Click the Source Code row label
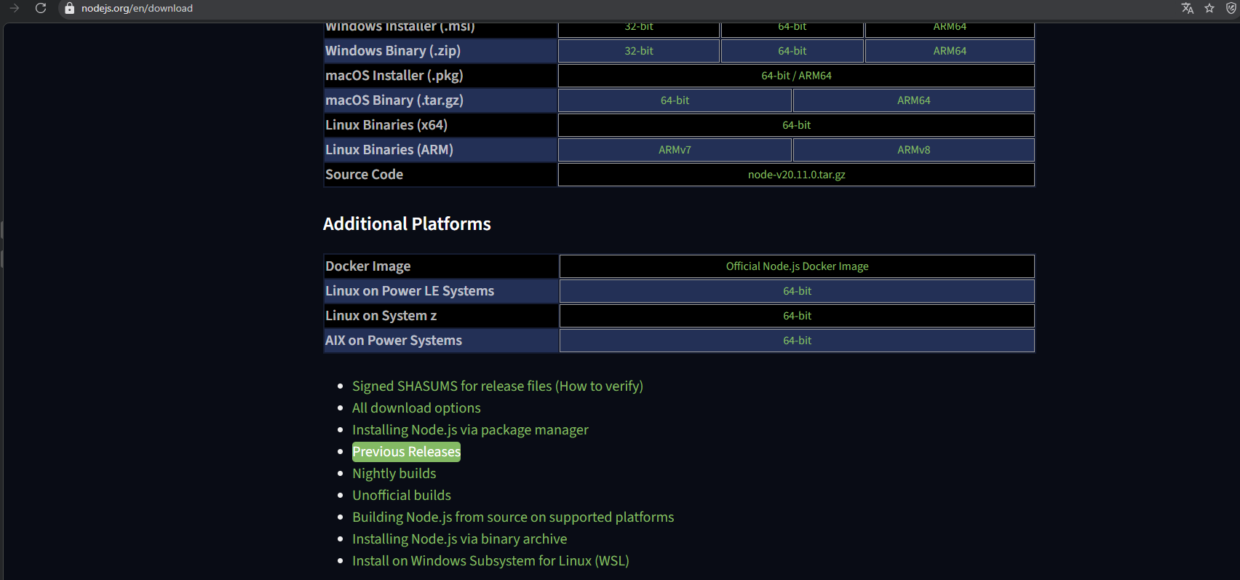The height and width of the screenshot is (580, 1240). point(364,175)
